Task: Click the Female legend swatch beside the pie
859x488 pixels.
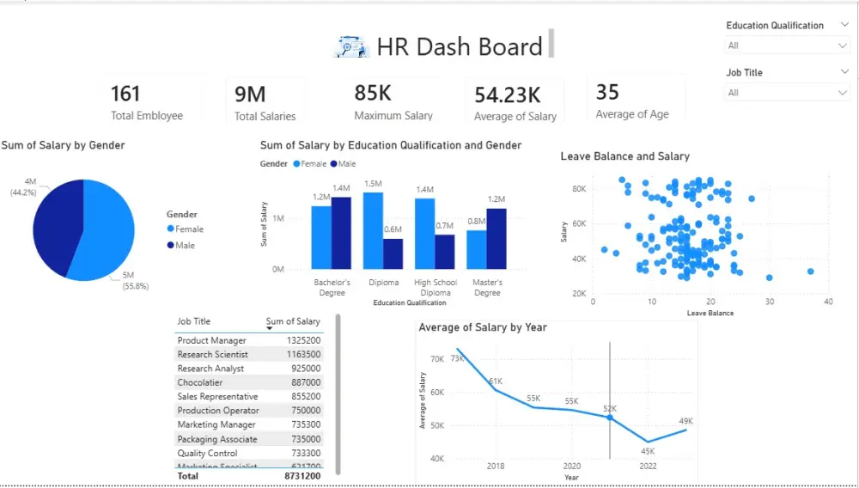Action: click(x=170, y=229)
